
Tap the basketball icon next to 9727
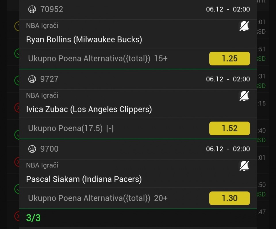32,79
